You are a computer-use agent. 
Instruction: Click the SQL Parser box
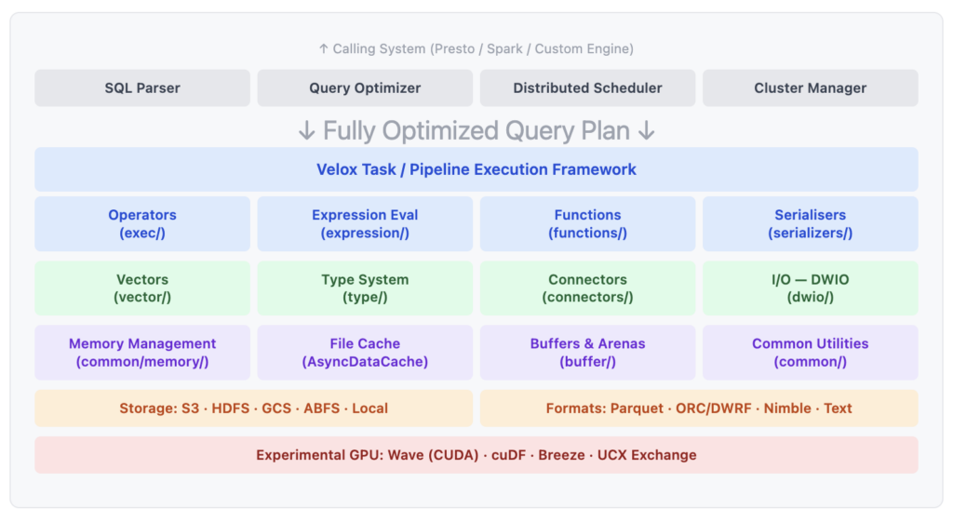(x=142, y=88)
